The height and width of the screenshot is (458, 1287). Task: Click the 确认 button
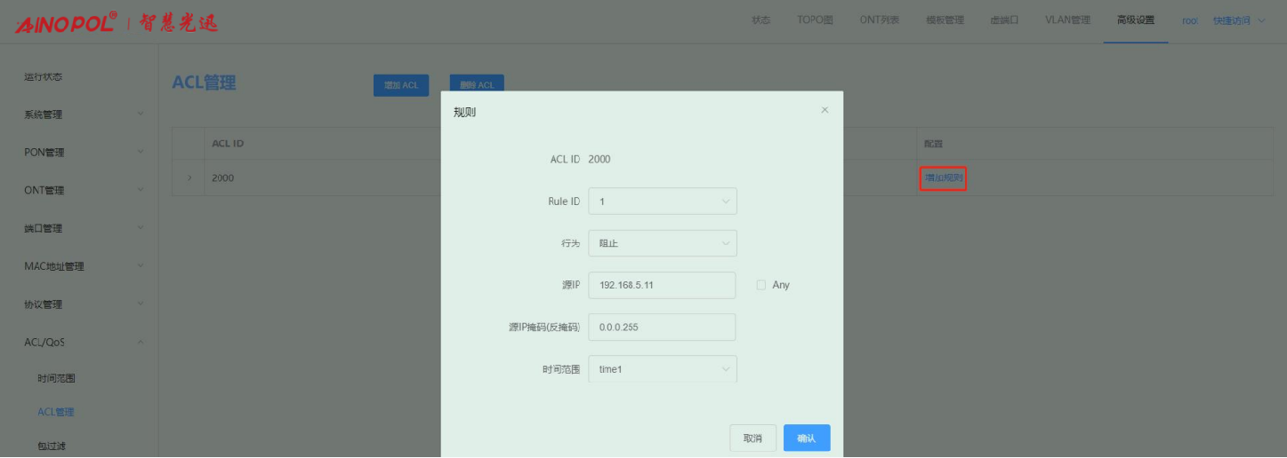point(806,438)
